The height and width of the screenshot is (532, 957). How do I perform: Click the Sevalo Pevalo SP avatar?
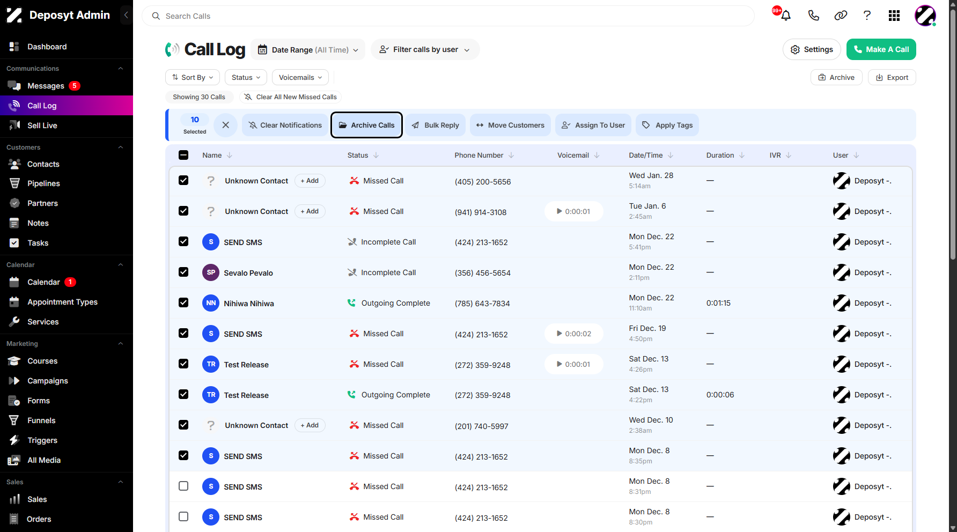click(211, 272)
